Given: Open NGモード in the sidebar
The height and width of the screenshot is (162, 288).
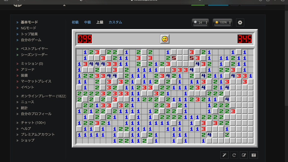Looking at the screenshot, I should pyautogui.click(x=28, y=28).
